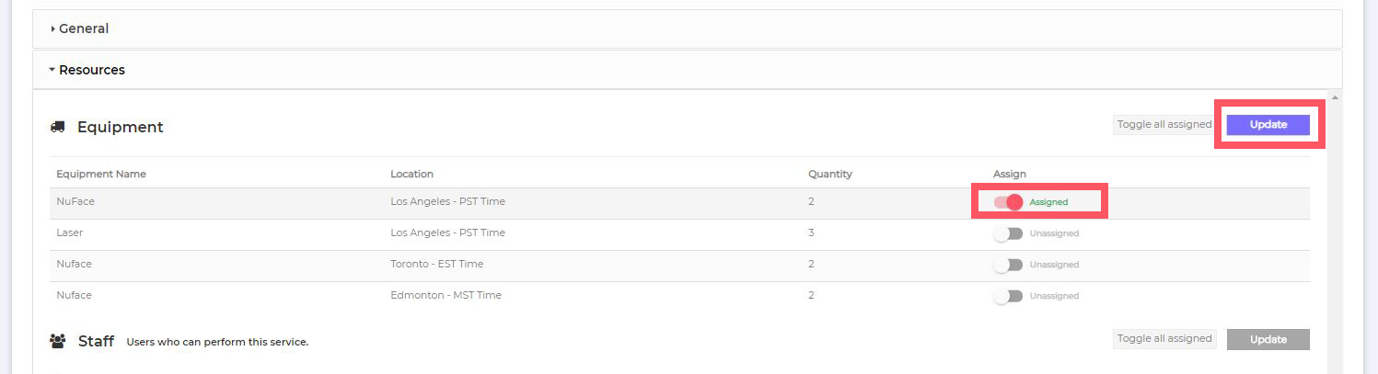Collapse the Resources section

(91, 70)
